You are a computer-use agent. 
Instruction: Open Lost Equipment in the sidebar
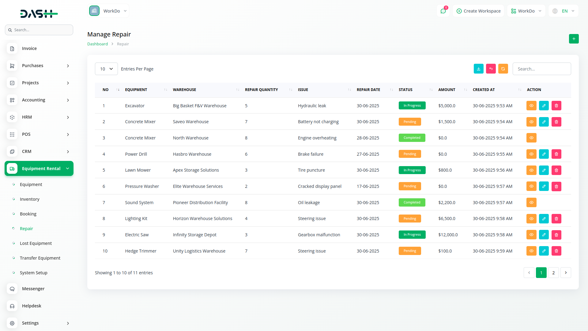(x=36, y=243)
